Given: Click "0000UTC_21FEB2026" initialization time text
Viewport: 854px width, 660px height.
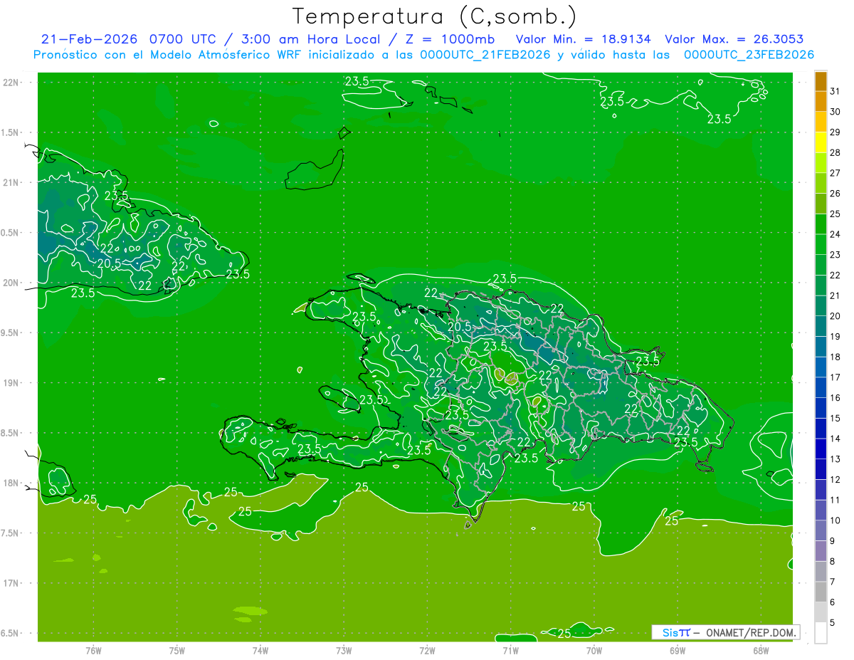Looking at the screenshot, I should click(x=485, y=55).
